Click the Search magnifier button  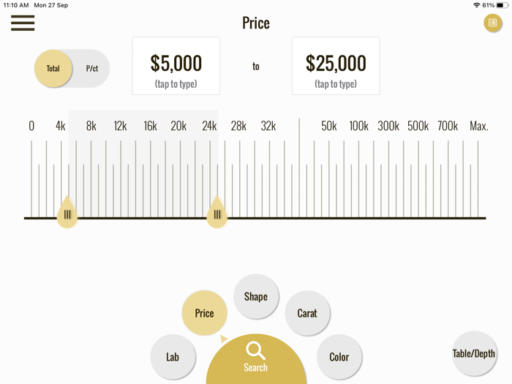(x=255, y=358)
